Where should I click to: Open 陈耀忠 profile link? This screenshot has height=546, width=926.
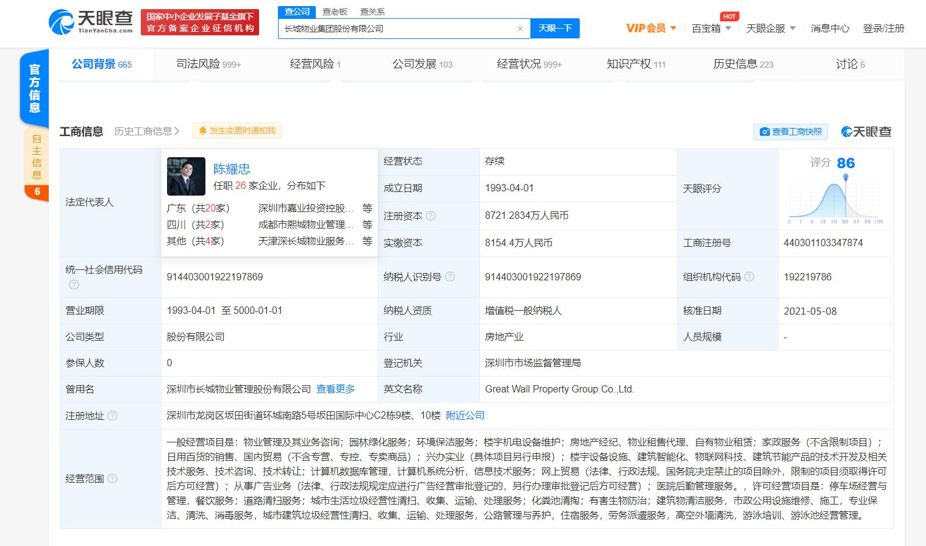pyautogui.click(x=232, y=169)
